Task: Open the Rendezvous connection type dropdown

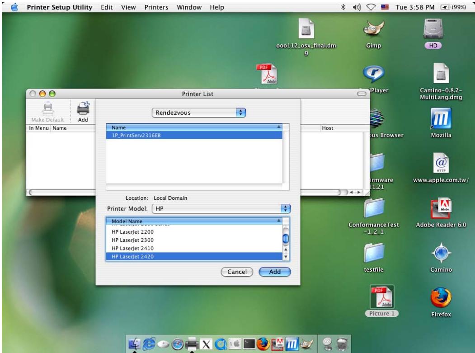Action: coord(199,113)
